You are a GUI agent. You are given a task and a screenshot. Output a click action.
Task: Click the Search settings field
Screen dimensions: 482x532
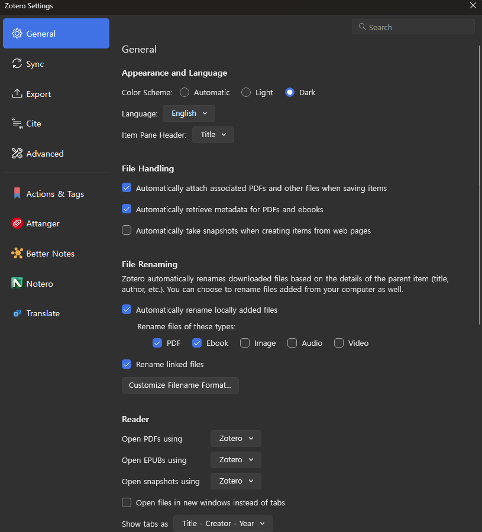pyautogui.click(x=413, y=27)
